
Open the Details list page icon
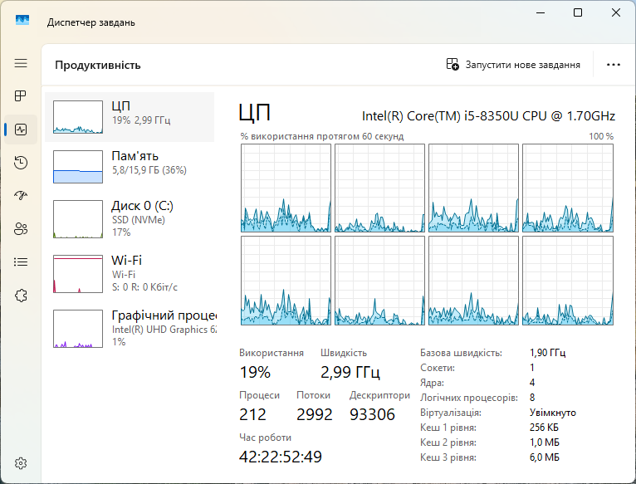21,262
